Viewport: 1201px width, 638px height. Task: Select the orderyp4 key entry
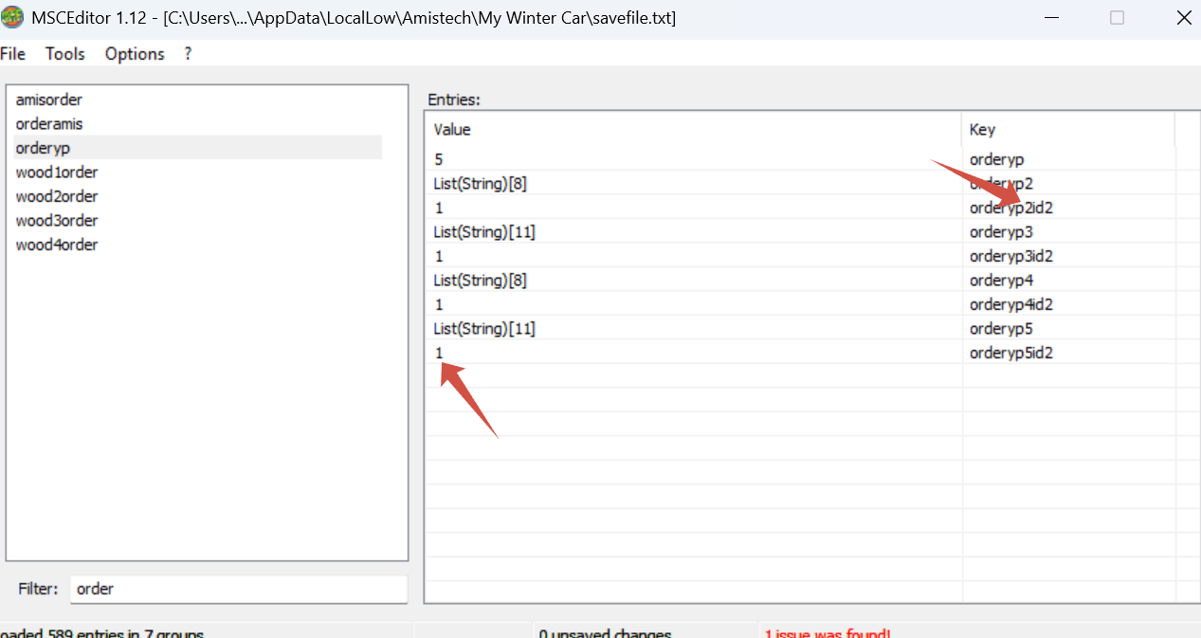coord(1001,281)
